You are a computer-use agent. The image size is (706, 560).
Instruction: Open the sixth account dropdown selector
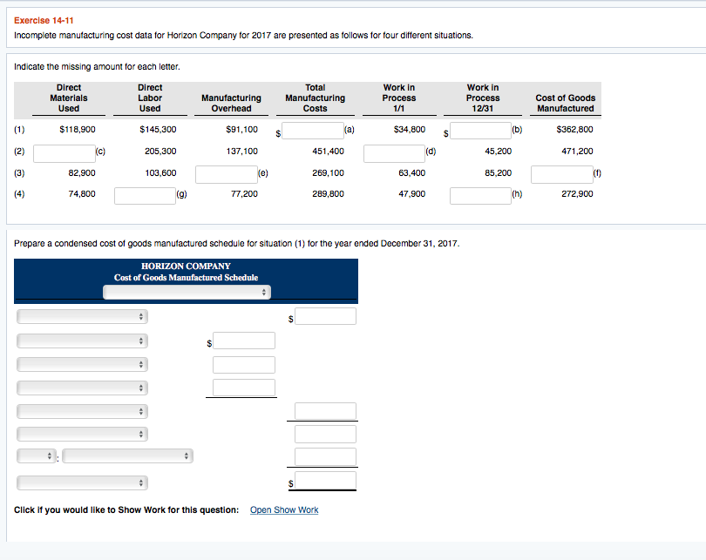[82, 434]
